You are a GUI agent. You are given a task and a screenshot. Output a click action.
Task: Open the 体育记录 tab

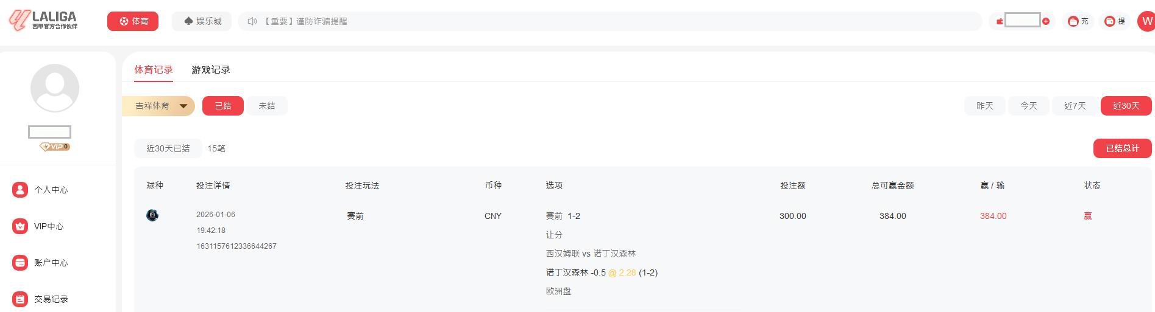[x=154, y=70]
